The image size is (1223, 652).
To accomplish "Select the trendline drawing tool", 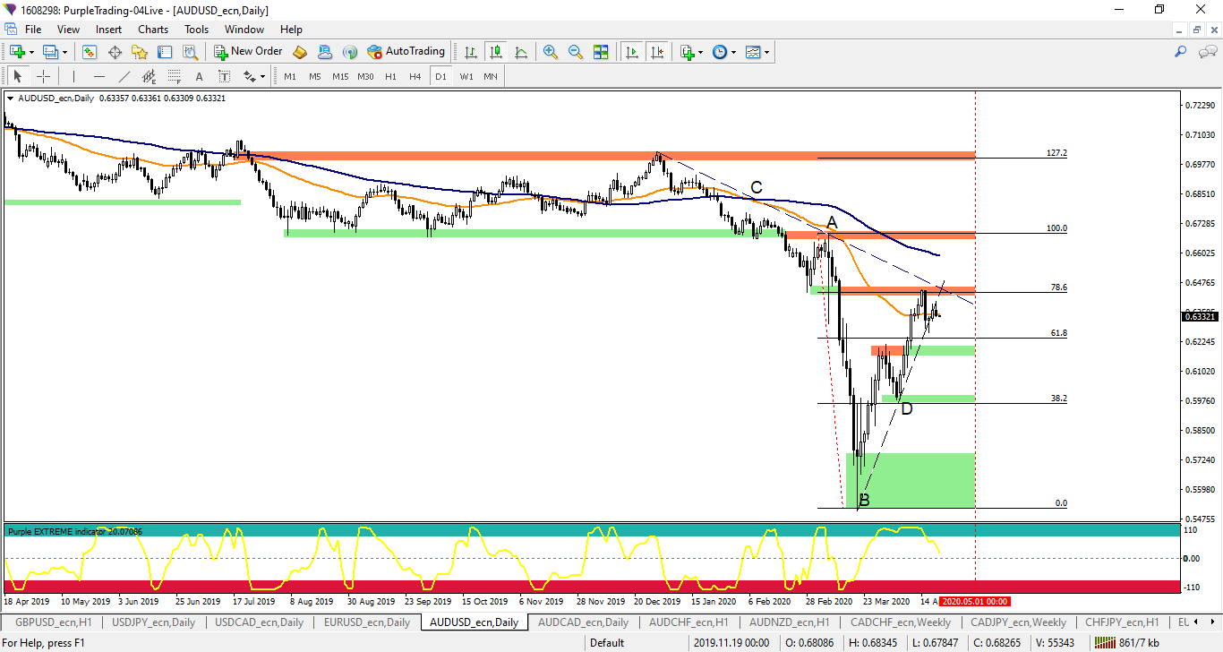I will [x=124, y=76].
